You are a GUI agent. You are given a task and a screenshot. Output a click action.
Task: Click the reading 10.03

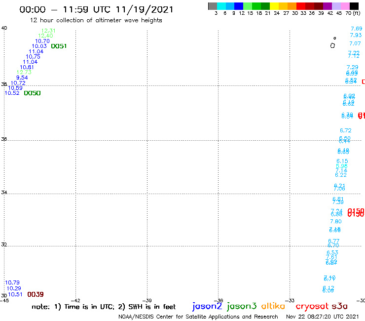coord(39,46)
